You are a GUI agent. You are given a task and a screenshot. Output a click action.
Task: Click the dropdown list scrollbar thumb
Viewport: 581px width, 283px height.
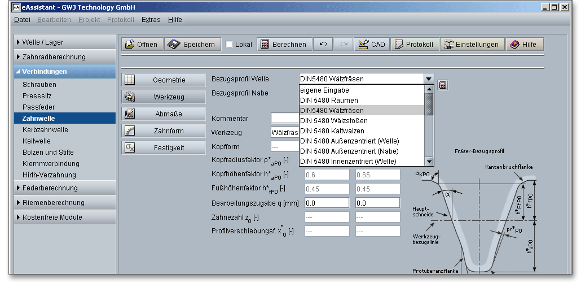point(429,104)
